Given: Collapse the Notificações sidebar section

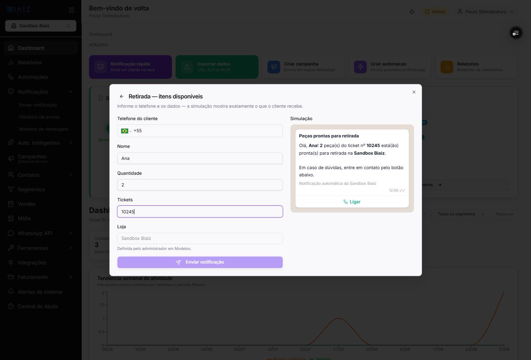Looking at the screenshot, I should 41,92.
